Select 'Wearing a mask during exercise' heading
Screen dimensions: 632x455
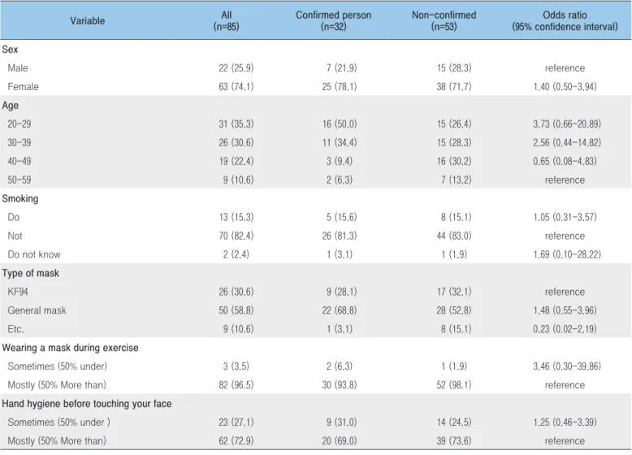click(x=70, y=348)
